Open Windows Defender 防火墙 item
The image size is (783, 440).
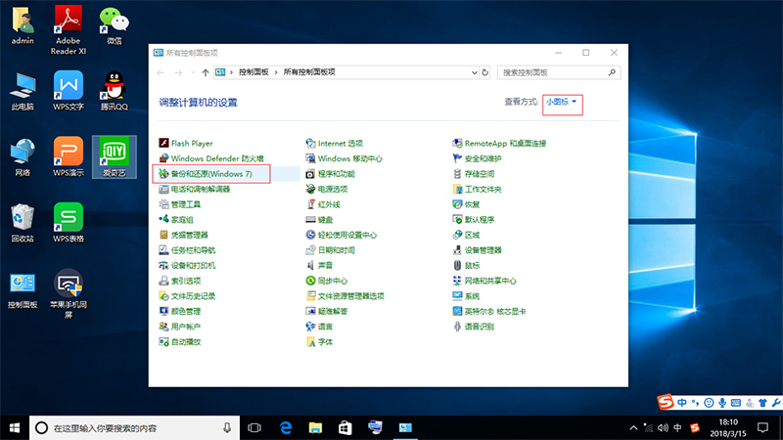[211, 158]
